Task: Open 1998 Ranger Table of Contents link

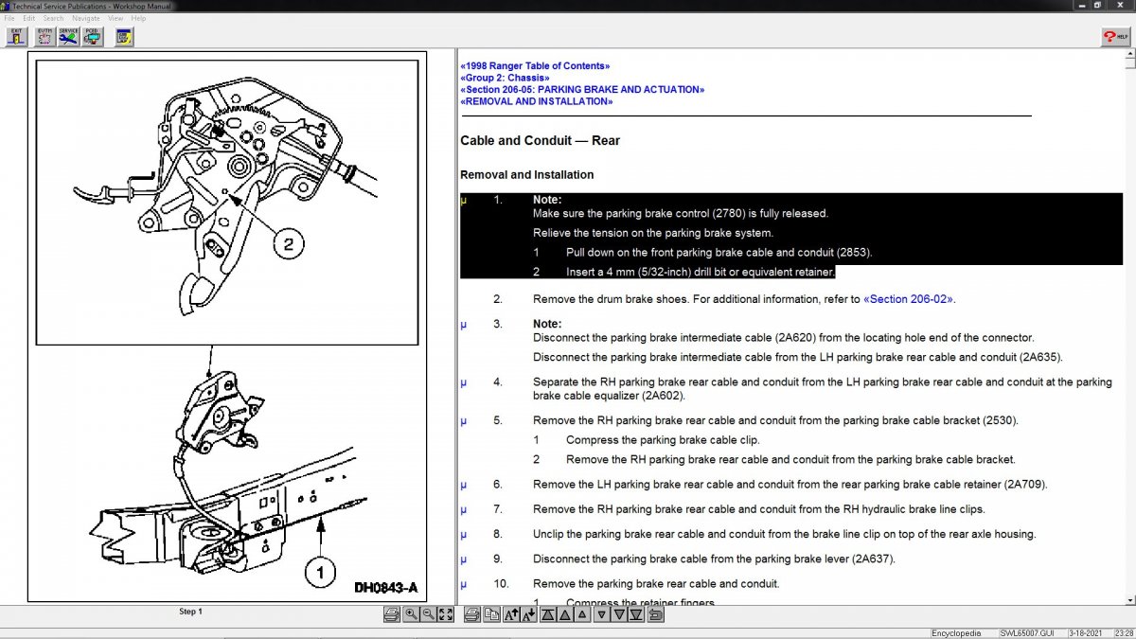Action: (535, 66)
